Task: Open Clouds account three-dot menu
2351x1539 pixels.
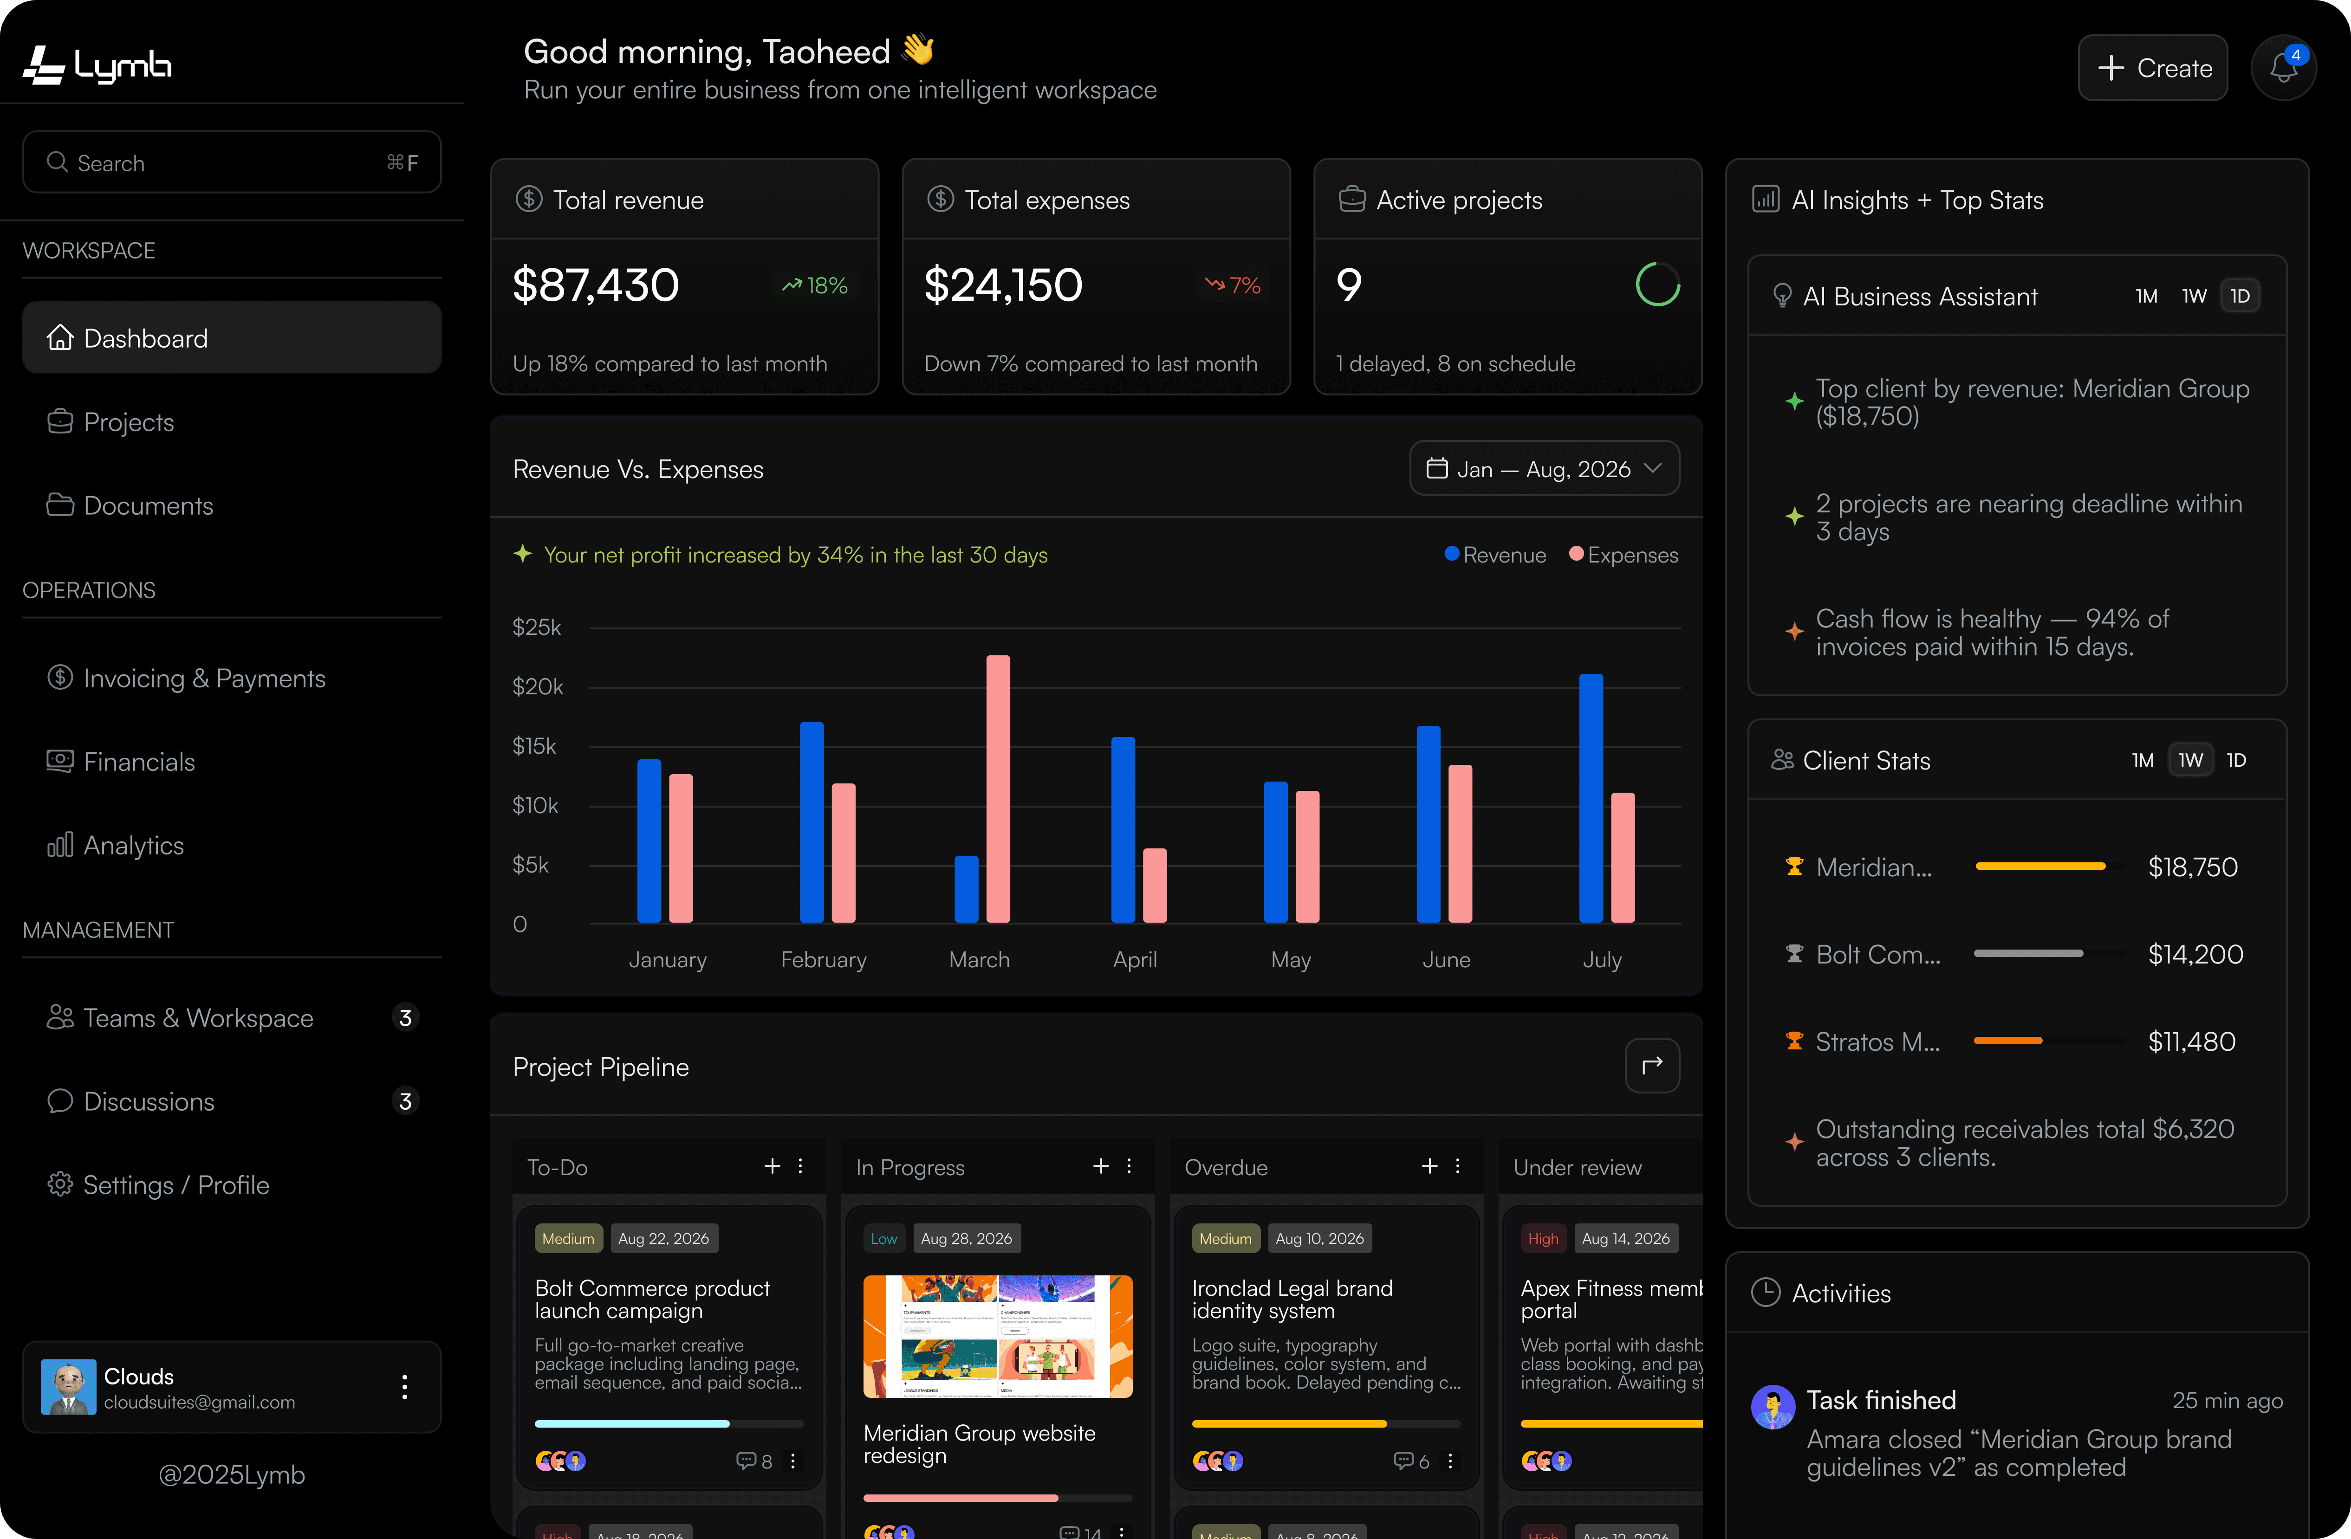Action: (404, 1387)
